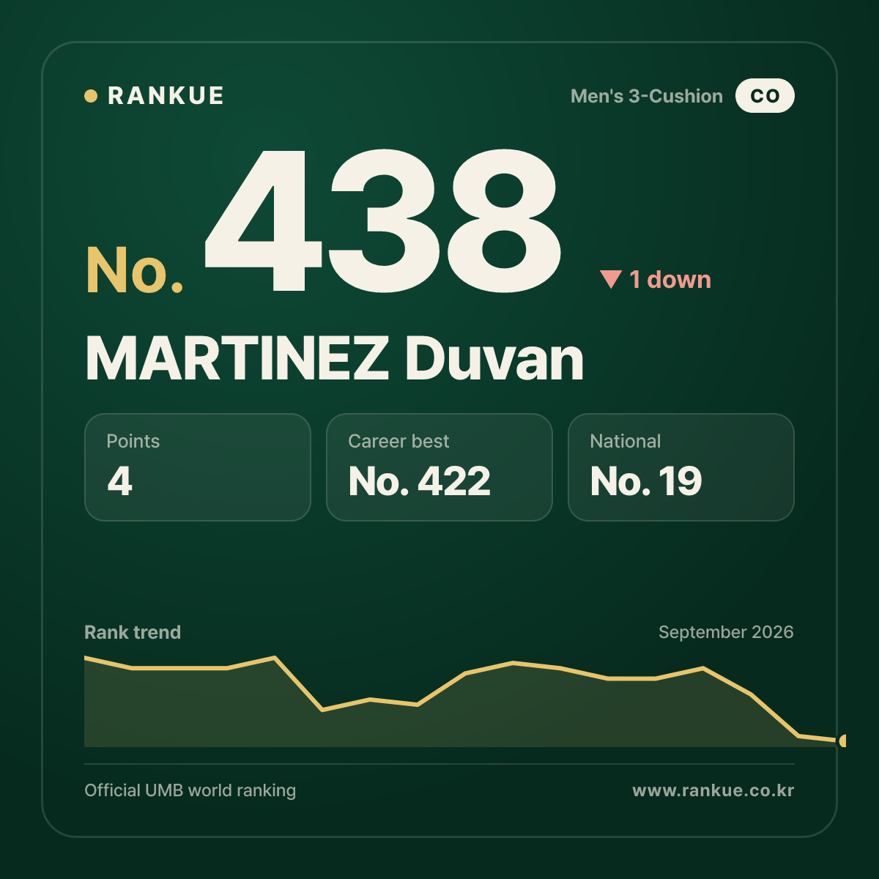Click the CO country badge

click(765, 96)
